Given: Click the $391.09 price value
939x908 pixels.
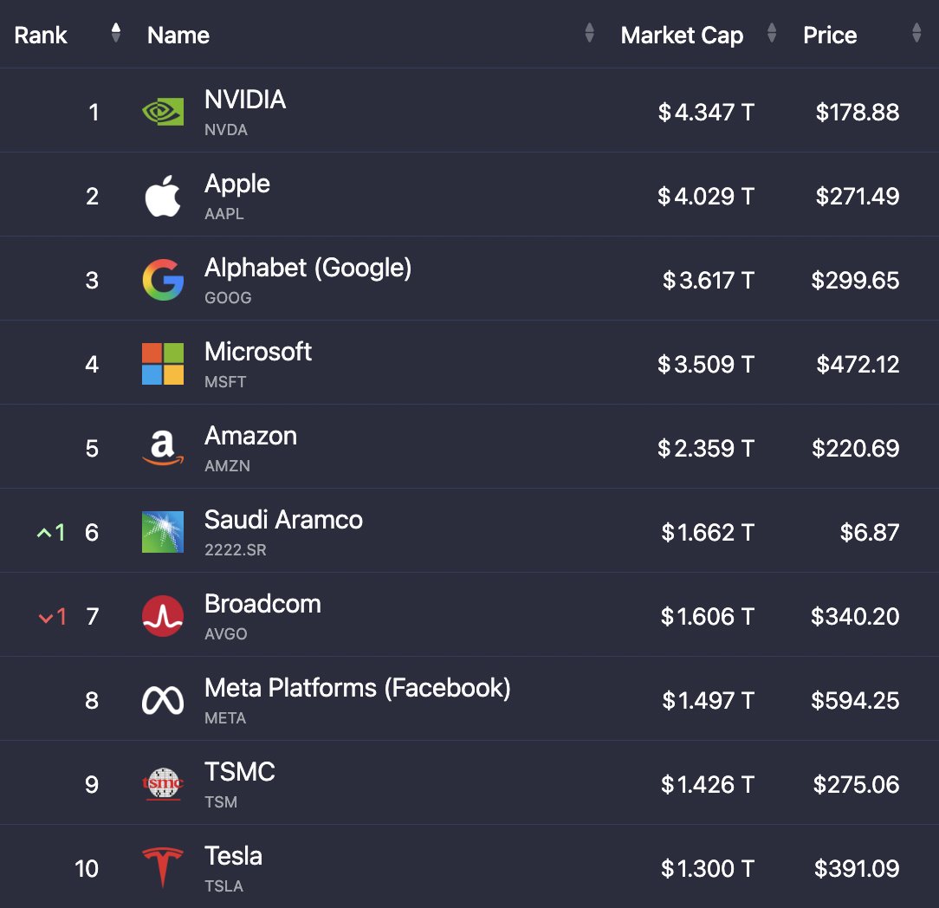Looking at the screenshot, I should click(857, 868).
